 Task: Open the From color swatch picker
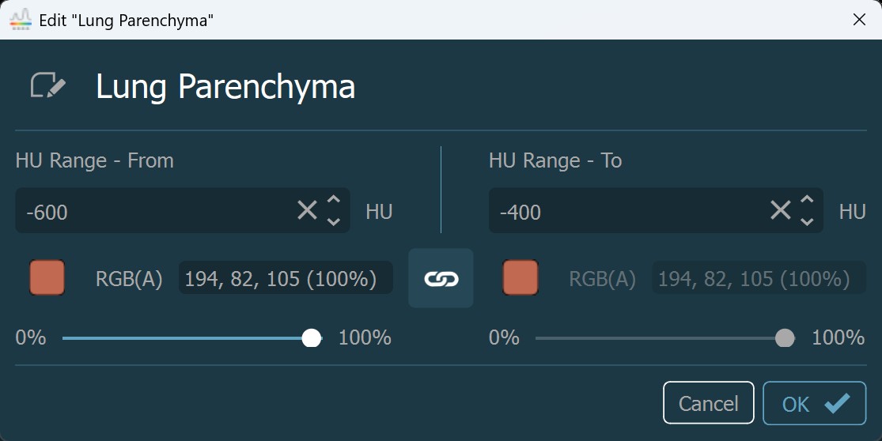click(x=47, y=278)
